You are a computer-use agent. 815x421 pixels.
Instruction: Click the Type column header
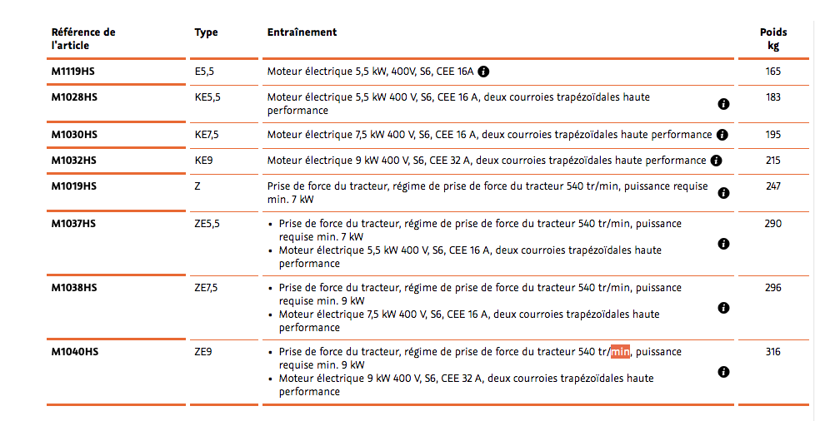click(x=206, y=32)
